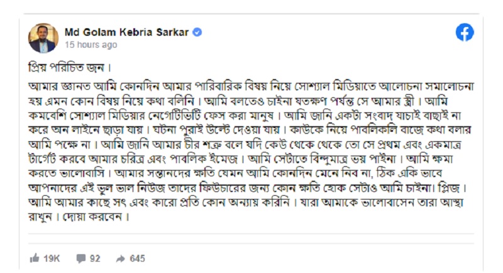Viewport: 503px width, 273px height.
Task: Click the blue verified badge
Action: click(x=197, y=33)
